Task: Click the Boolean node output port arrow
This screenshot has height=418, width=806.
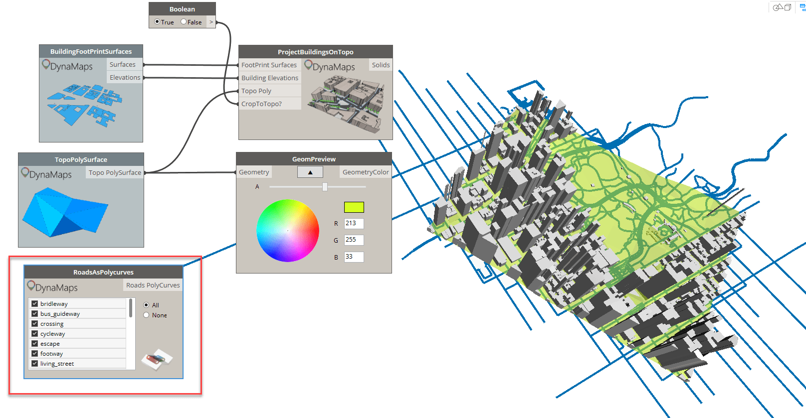Action: 211,22
